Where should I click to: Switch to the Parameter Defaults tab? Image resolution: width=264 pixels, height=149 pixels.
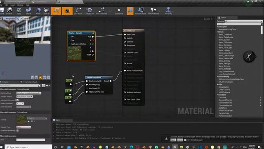[x=29, y=82]
